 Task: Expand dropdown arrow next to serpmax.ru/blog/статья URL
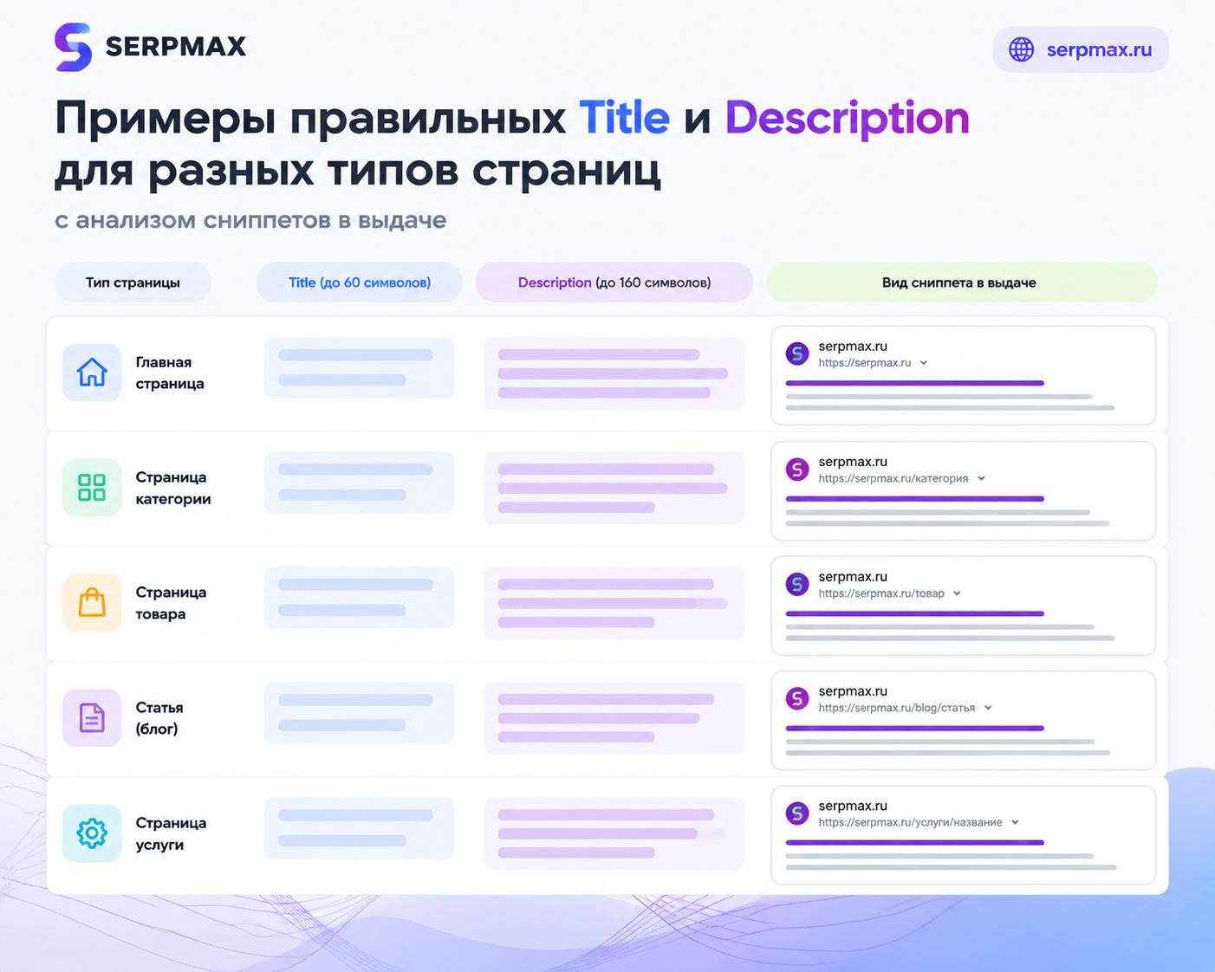click(988, 708)
